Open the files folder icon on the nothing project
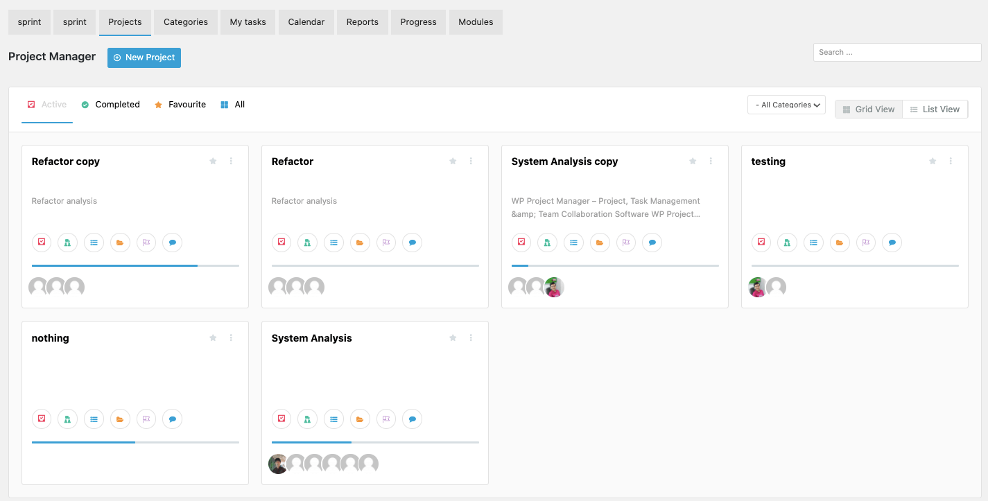 [x=120, y=419]
